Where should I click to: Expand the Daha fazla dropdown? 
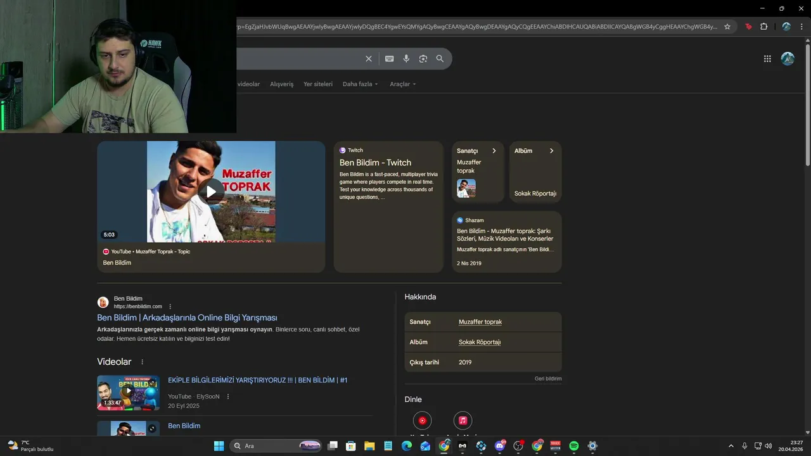360,84
